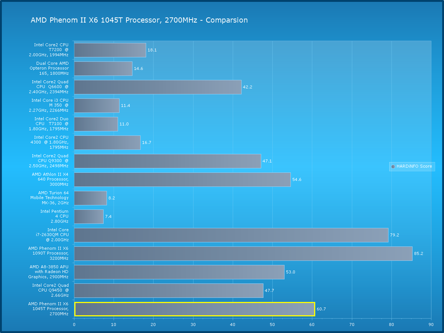Screen dimensions: 444x333
Task: Click the score value "14.6"
Action: (x=138, y=68)
